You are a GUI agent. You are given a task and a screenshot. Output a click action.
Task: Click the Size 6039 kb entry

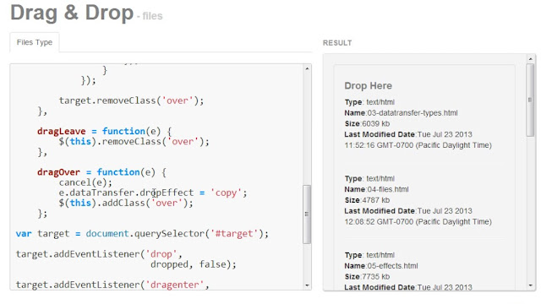[x=367, y=124]
